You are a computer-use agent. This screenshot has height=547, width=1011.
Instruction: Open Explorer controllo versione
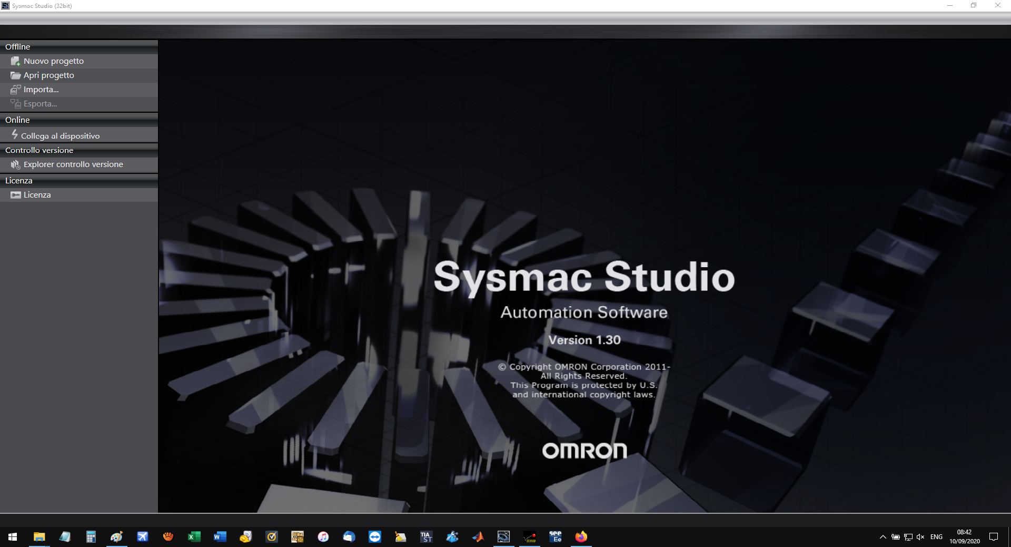coord(79,164)
